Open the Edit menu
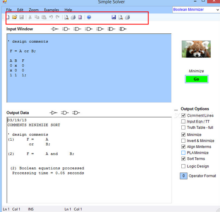The height and width of the screenshot is (212, 220). click(x=20, y=10)
